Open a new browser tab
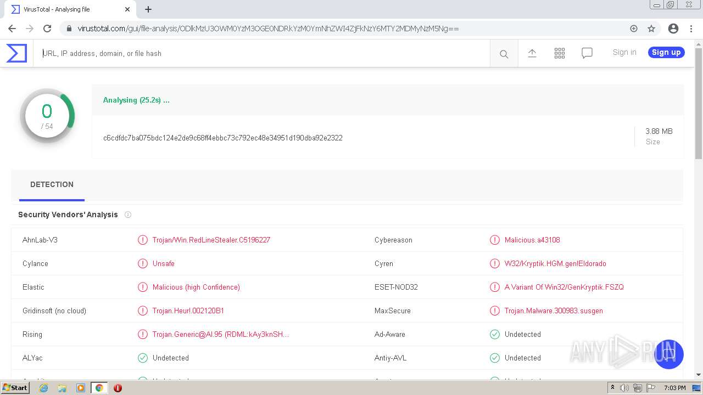The height and width of the screenshot is (395, 703). pyautogui.click(x=148, y=9)
